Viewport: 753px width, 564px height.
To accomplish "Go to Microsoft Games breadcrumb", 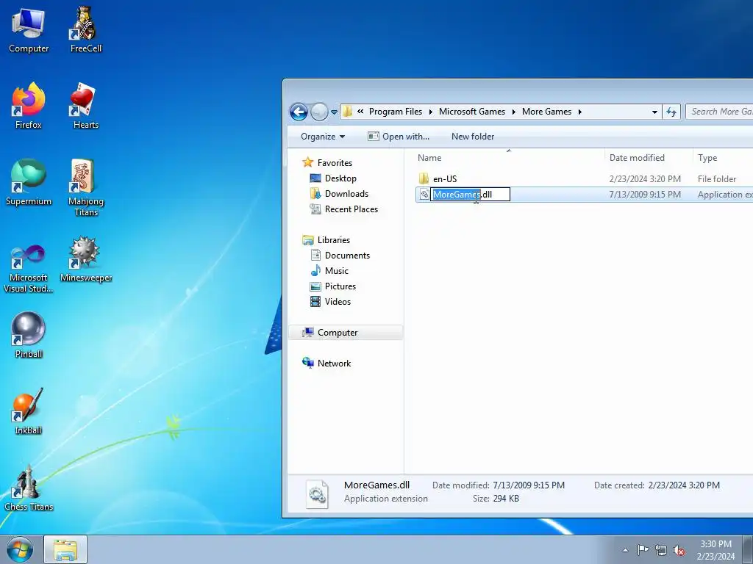I will 471,112.
